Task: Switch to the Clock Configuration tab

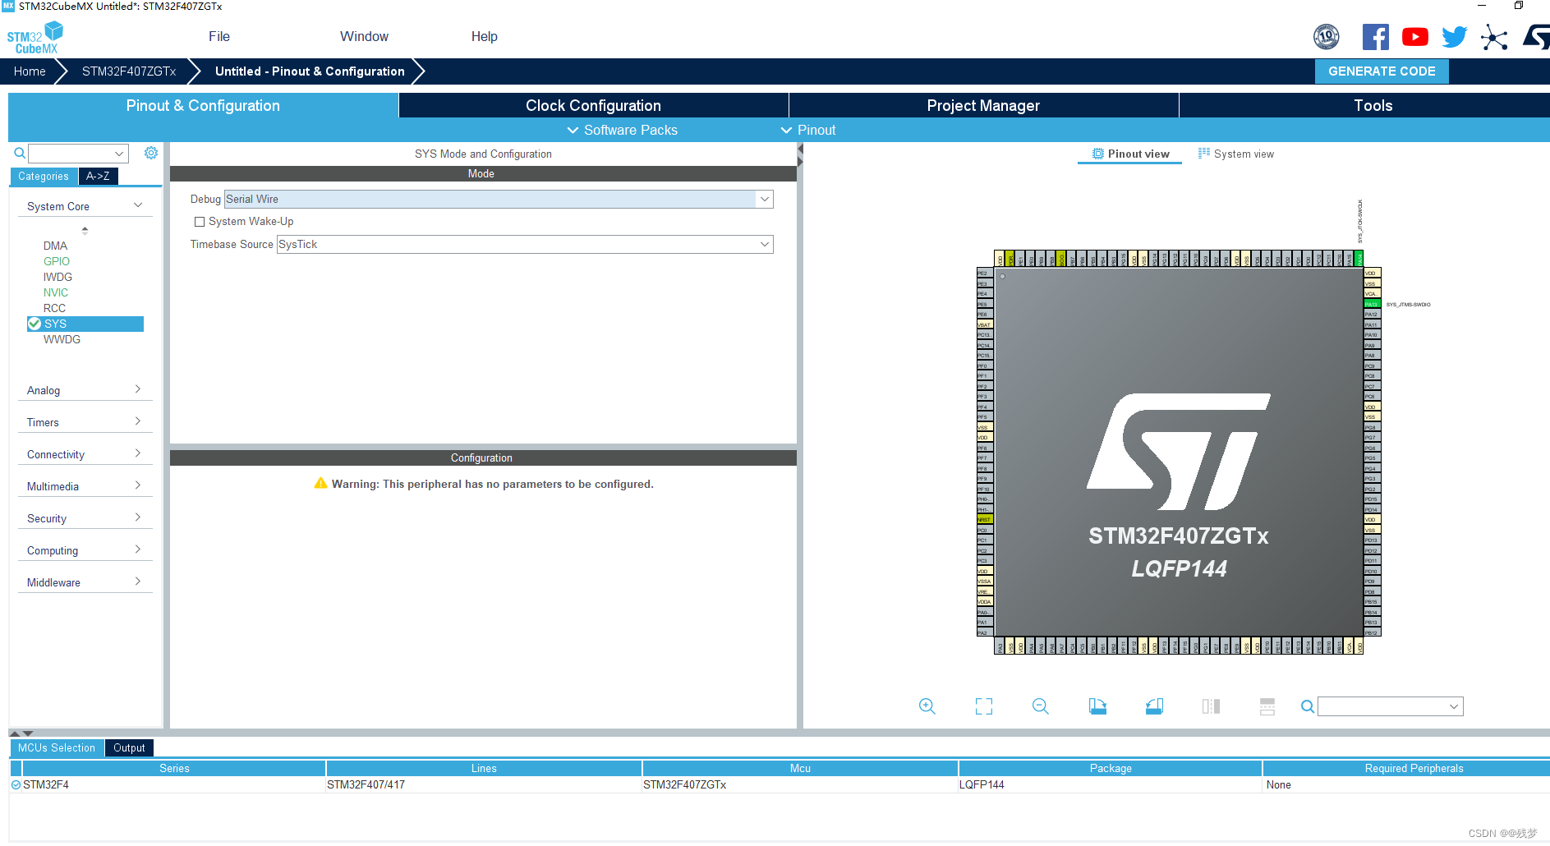Action: 592,105
